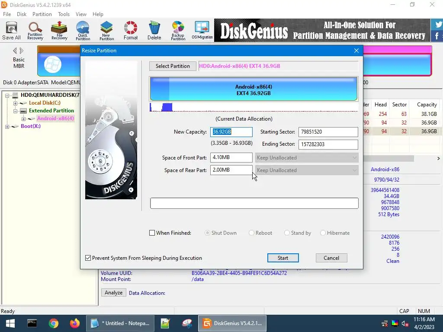Screen dimensions: 443x332
Task: Select Local Disk(C:) in the disk tree
Action: pyautogui.click(x=45, y=103)
